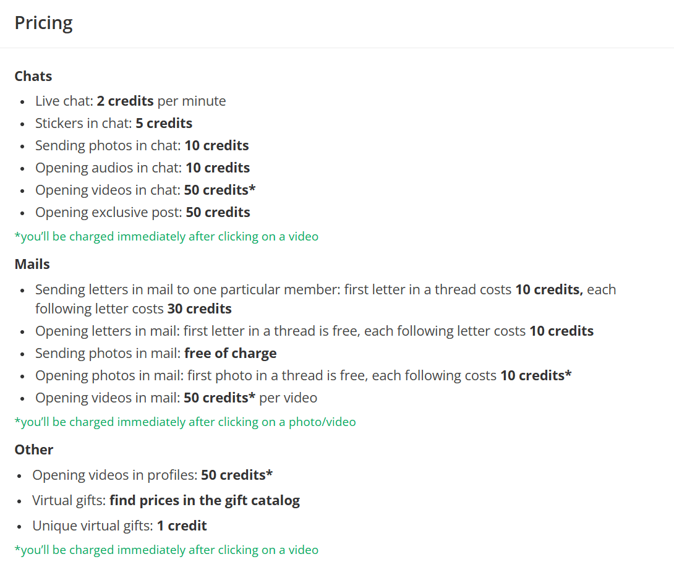
Task: Select Opening audios in chat line
Action: pos(142,168)
